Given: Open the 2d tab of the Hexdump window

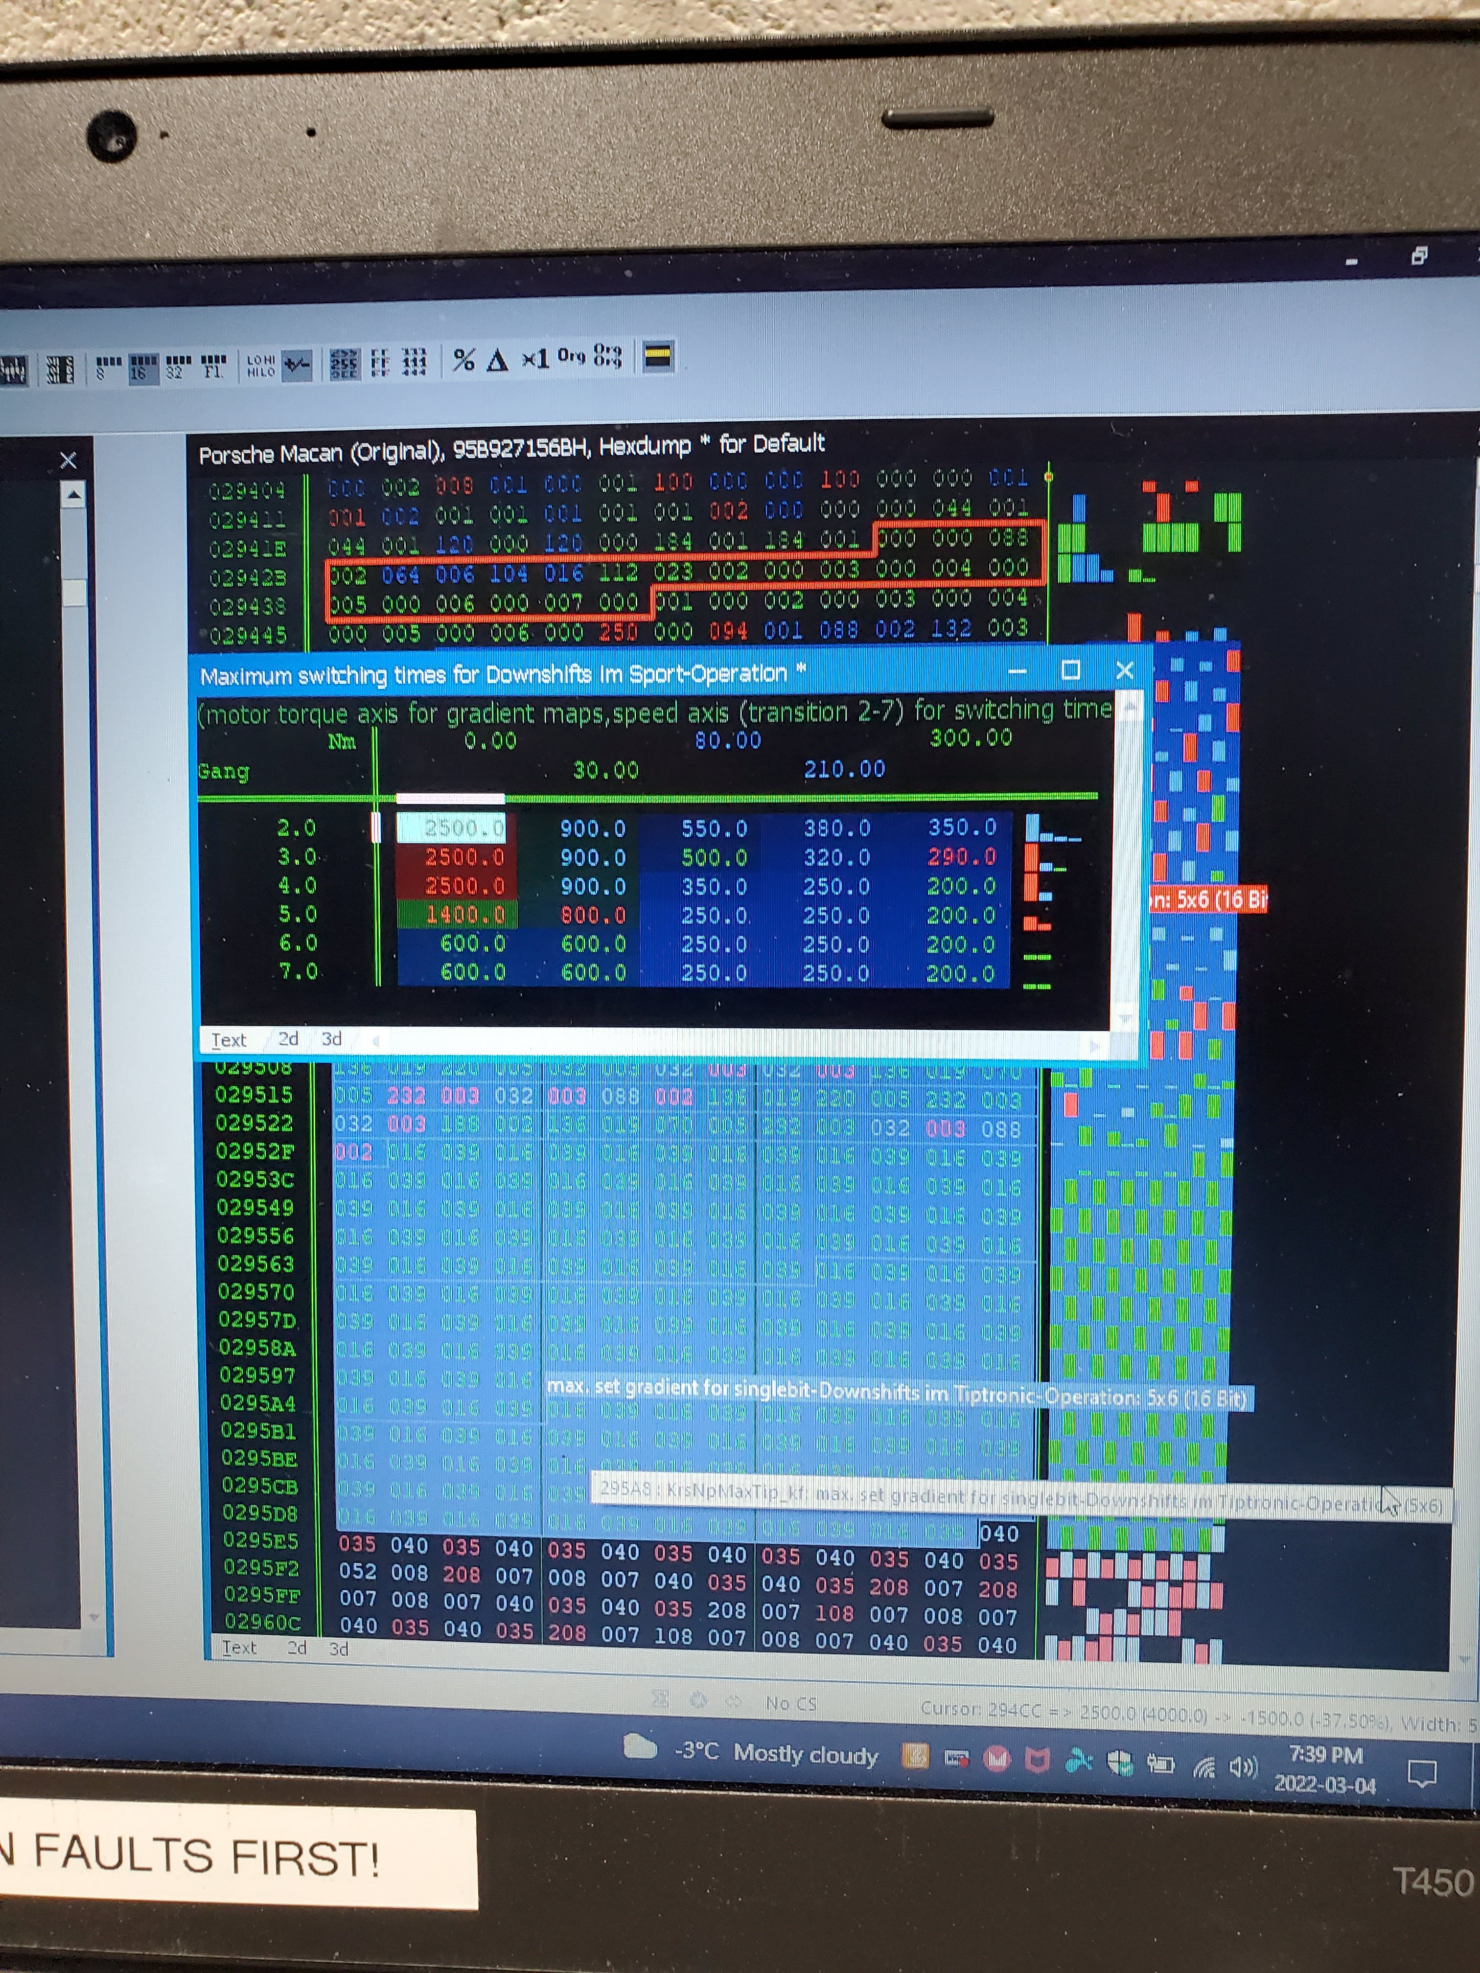Looking at the screenshot, I should [x=297, y=1649].
